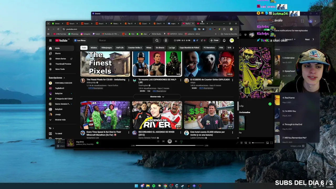Open video options for El ICEBERG de Counter-Strike
The width and height of the screenshot is (336, 189).
click(232, 80)
